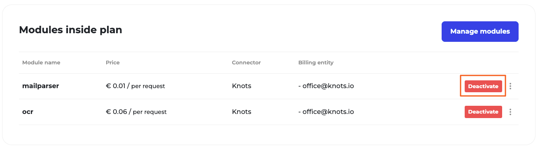Screen dimensions: 540x148
Task: Click the per request label in mailparser row
Action: click(x=148, y=87)
